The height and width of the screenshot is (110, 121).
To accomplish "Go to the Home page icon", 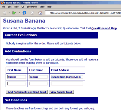I will pyautogui.click(x=40, y=13).
